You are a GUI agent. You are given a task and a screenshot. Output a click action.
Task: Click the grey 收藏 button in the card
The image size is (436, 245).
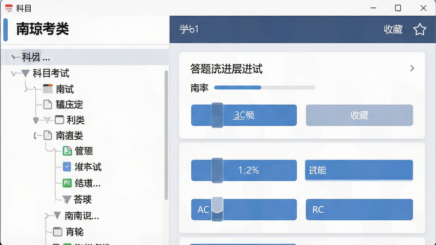click(x=359, y=115)
